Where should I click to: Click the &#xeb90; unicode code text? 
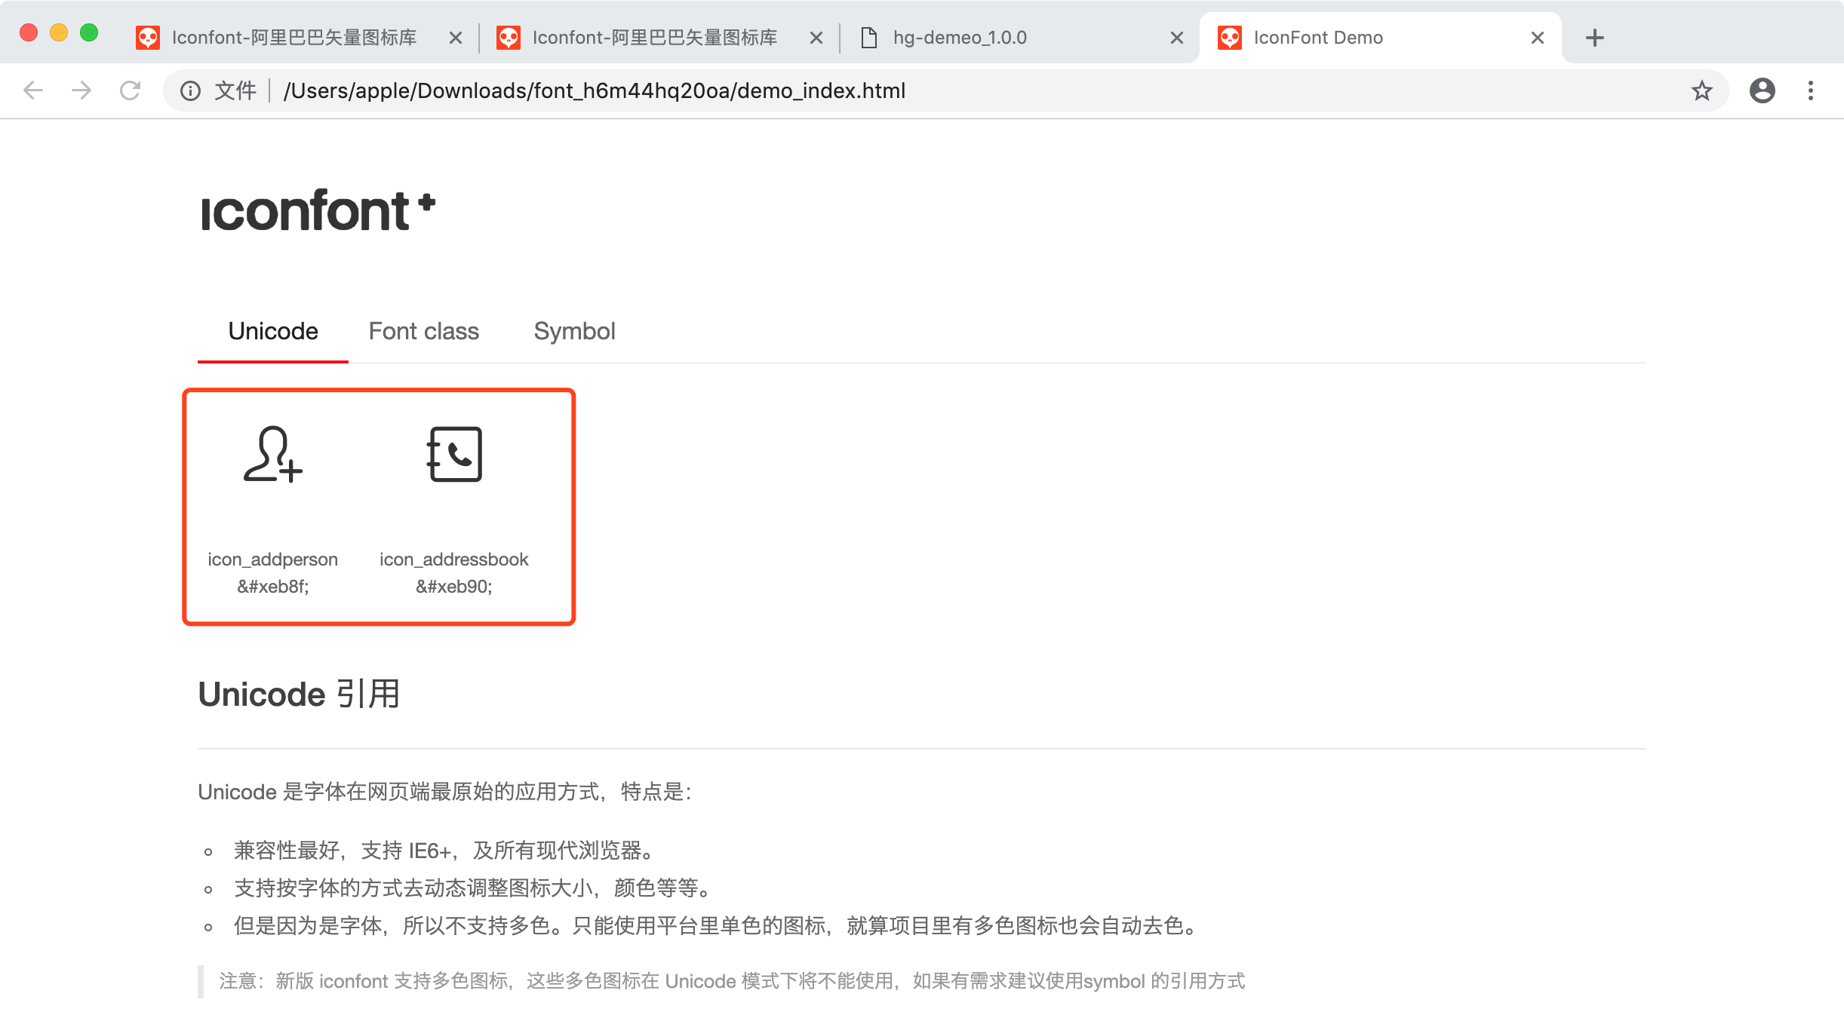(x=453, y=587)
